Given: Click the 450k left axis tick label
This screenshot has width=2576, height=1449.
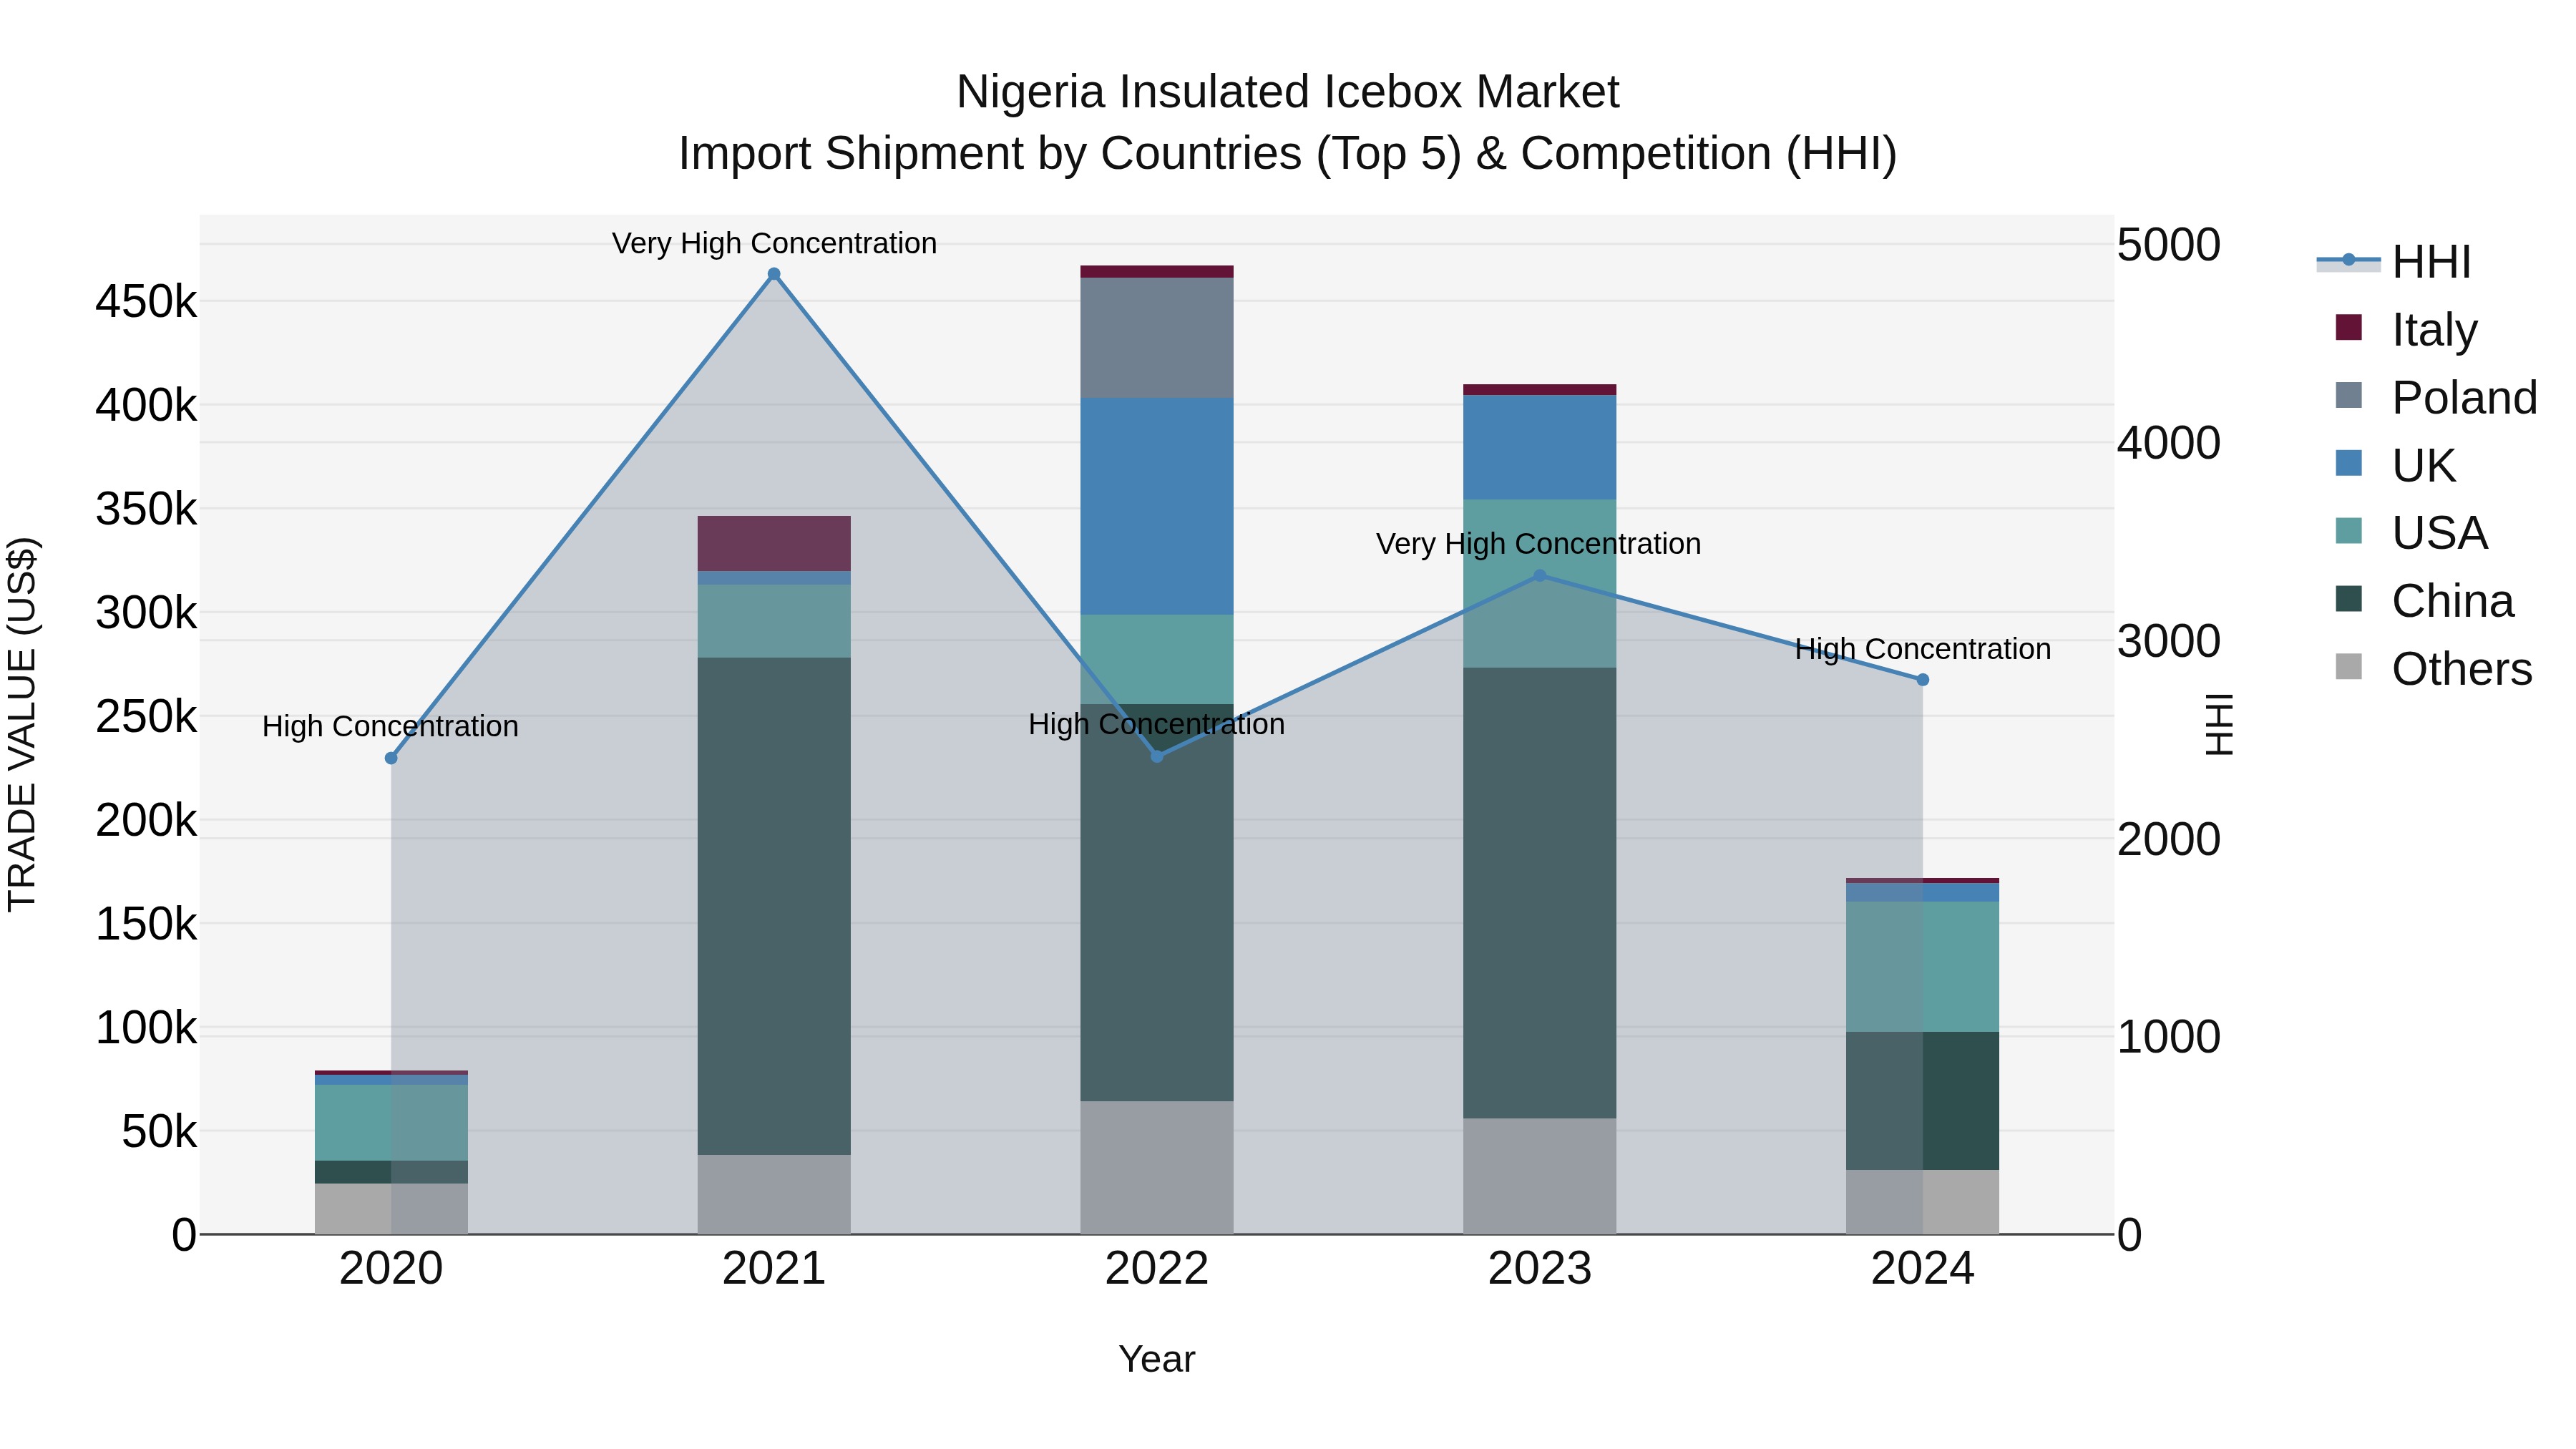Looking at the screenshot, I should (x=146, y=301).
